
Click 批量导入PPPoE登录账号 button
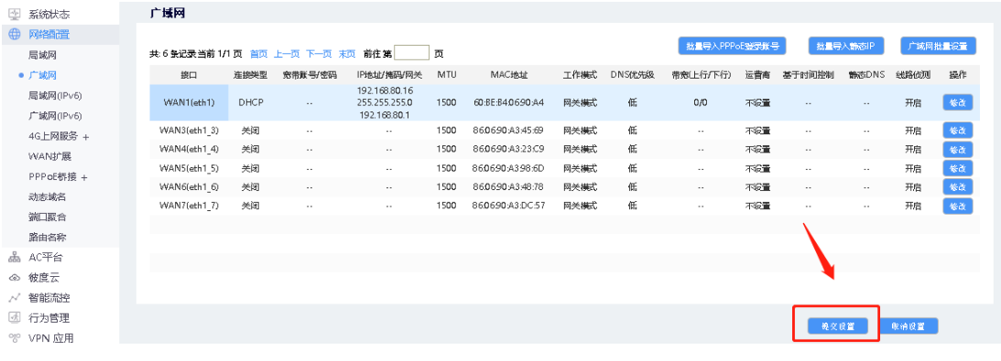[732, 47]
